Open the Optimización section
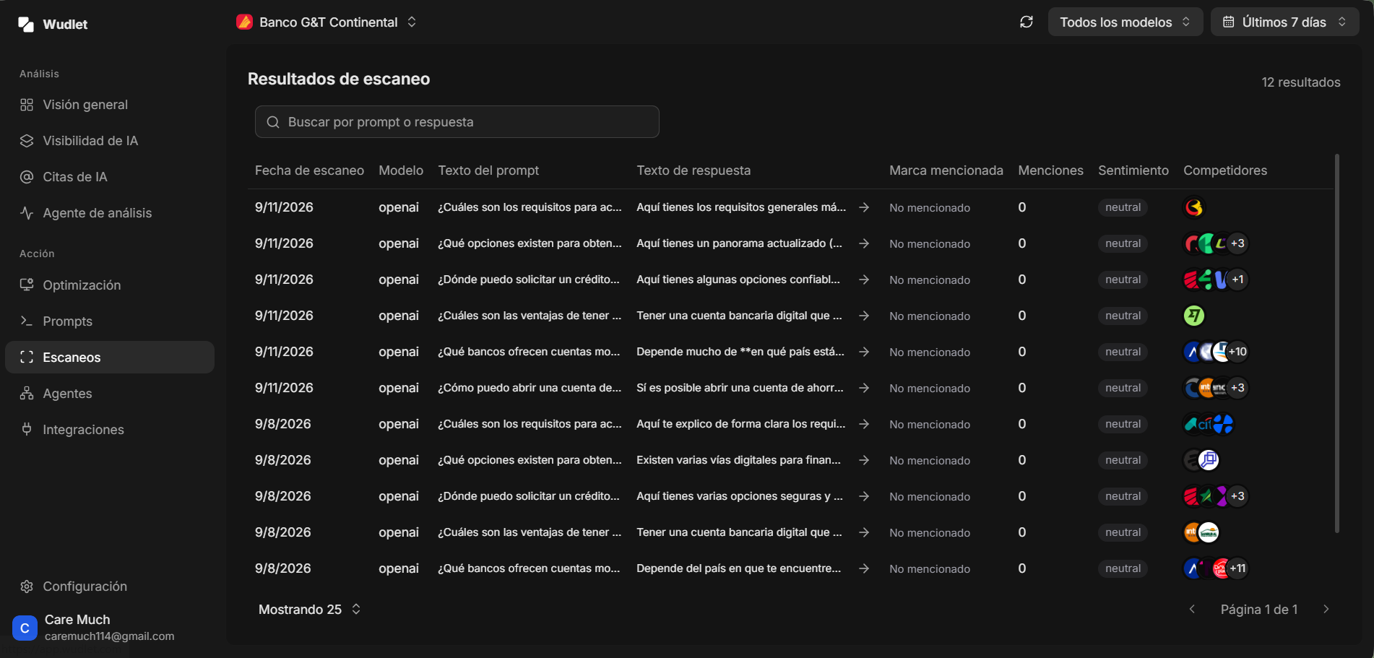 click(110, 285)
